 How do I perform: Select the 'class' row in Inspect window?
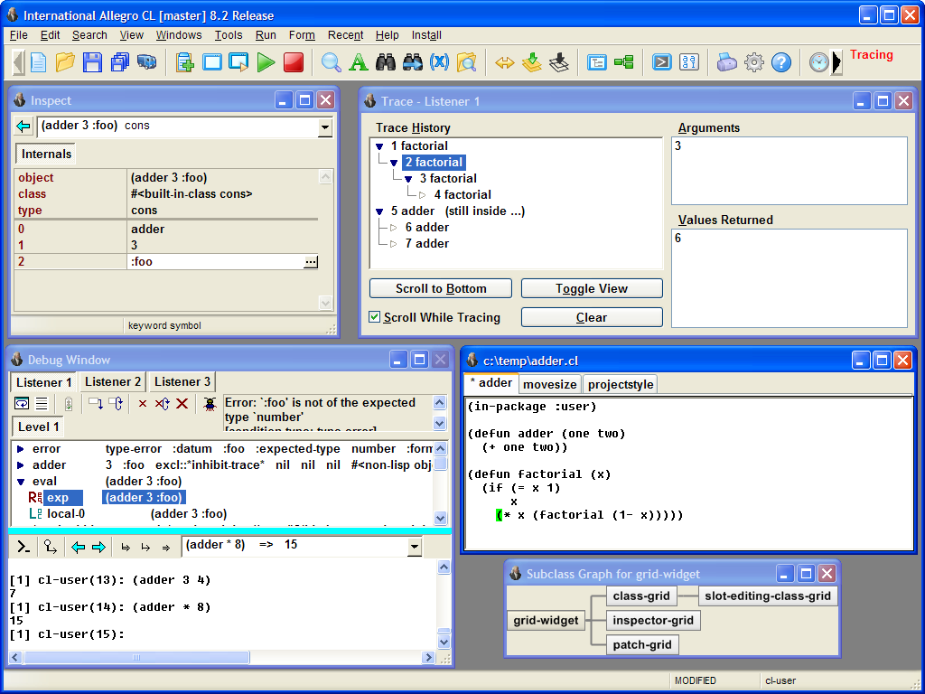point(166,193)
